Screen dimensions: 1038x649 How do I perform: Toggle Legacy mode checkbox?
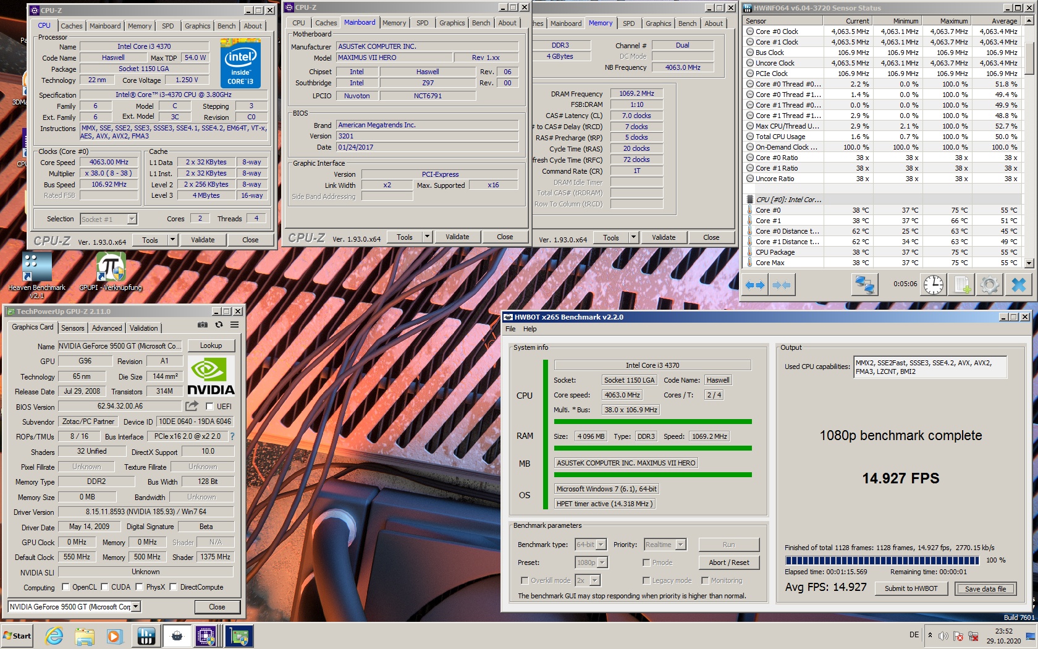point(646,580)
